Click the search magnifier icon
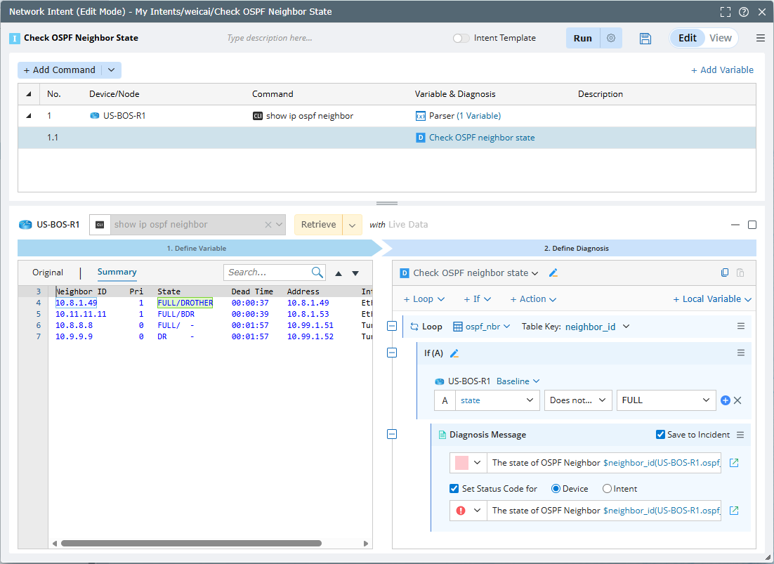Viewport: 774px width, 564px height. click(317, 273)
